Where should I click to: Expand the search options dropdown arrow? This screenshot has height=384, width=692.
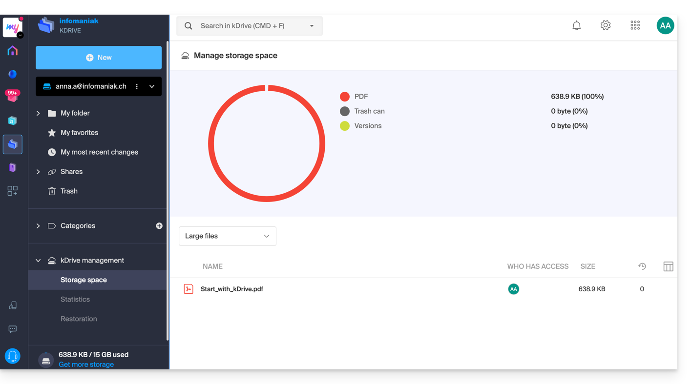pos(312,26)
